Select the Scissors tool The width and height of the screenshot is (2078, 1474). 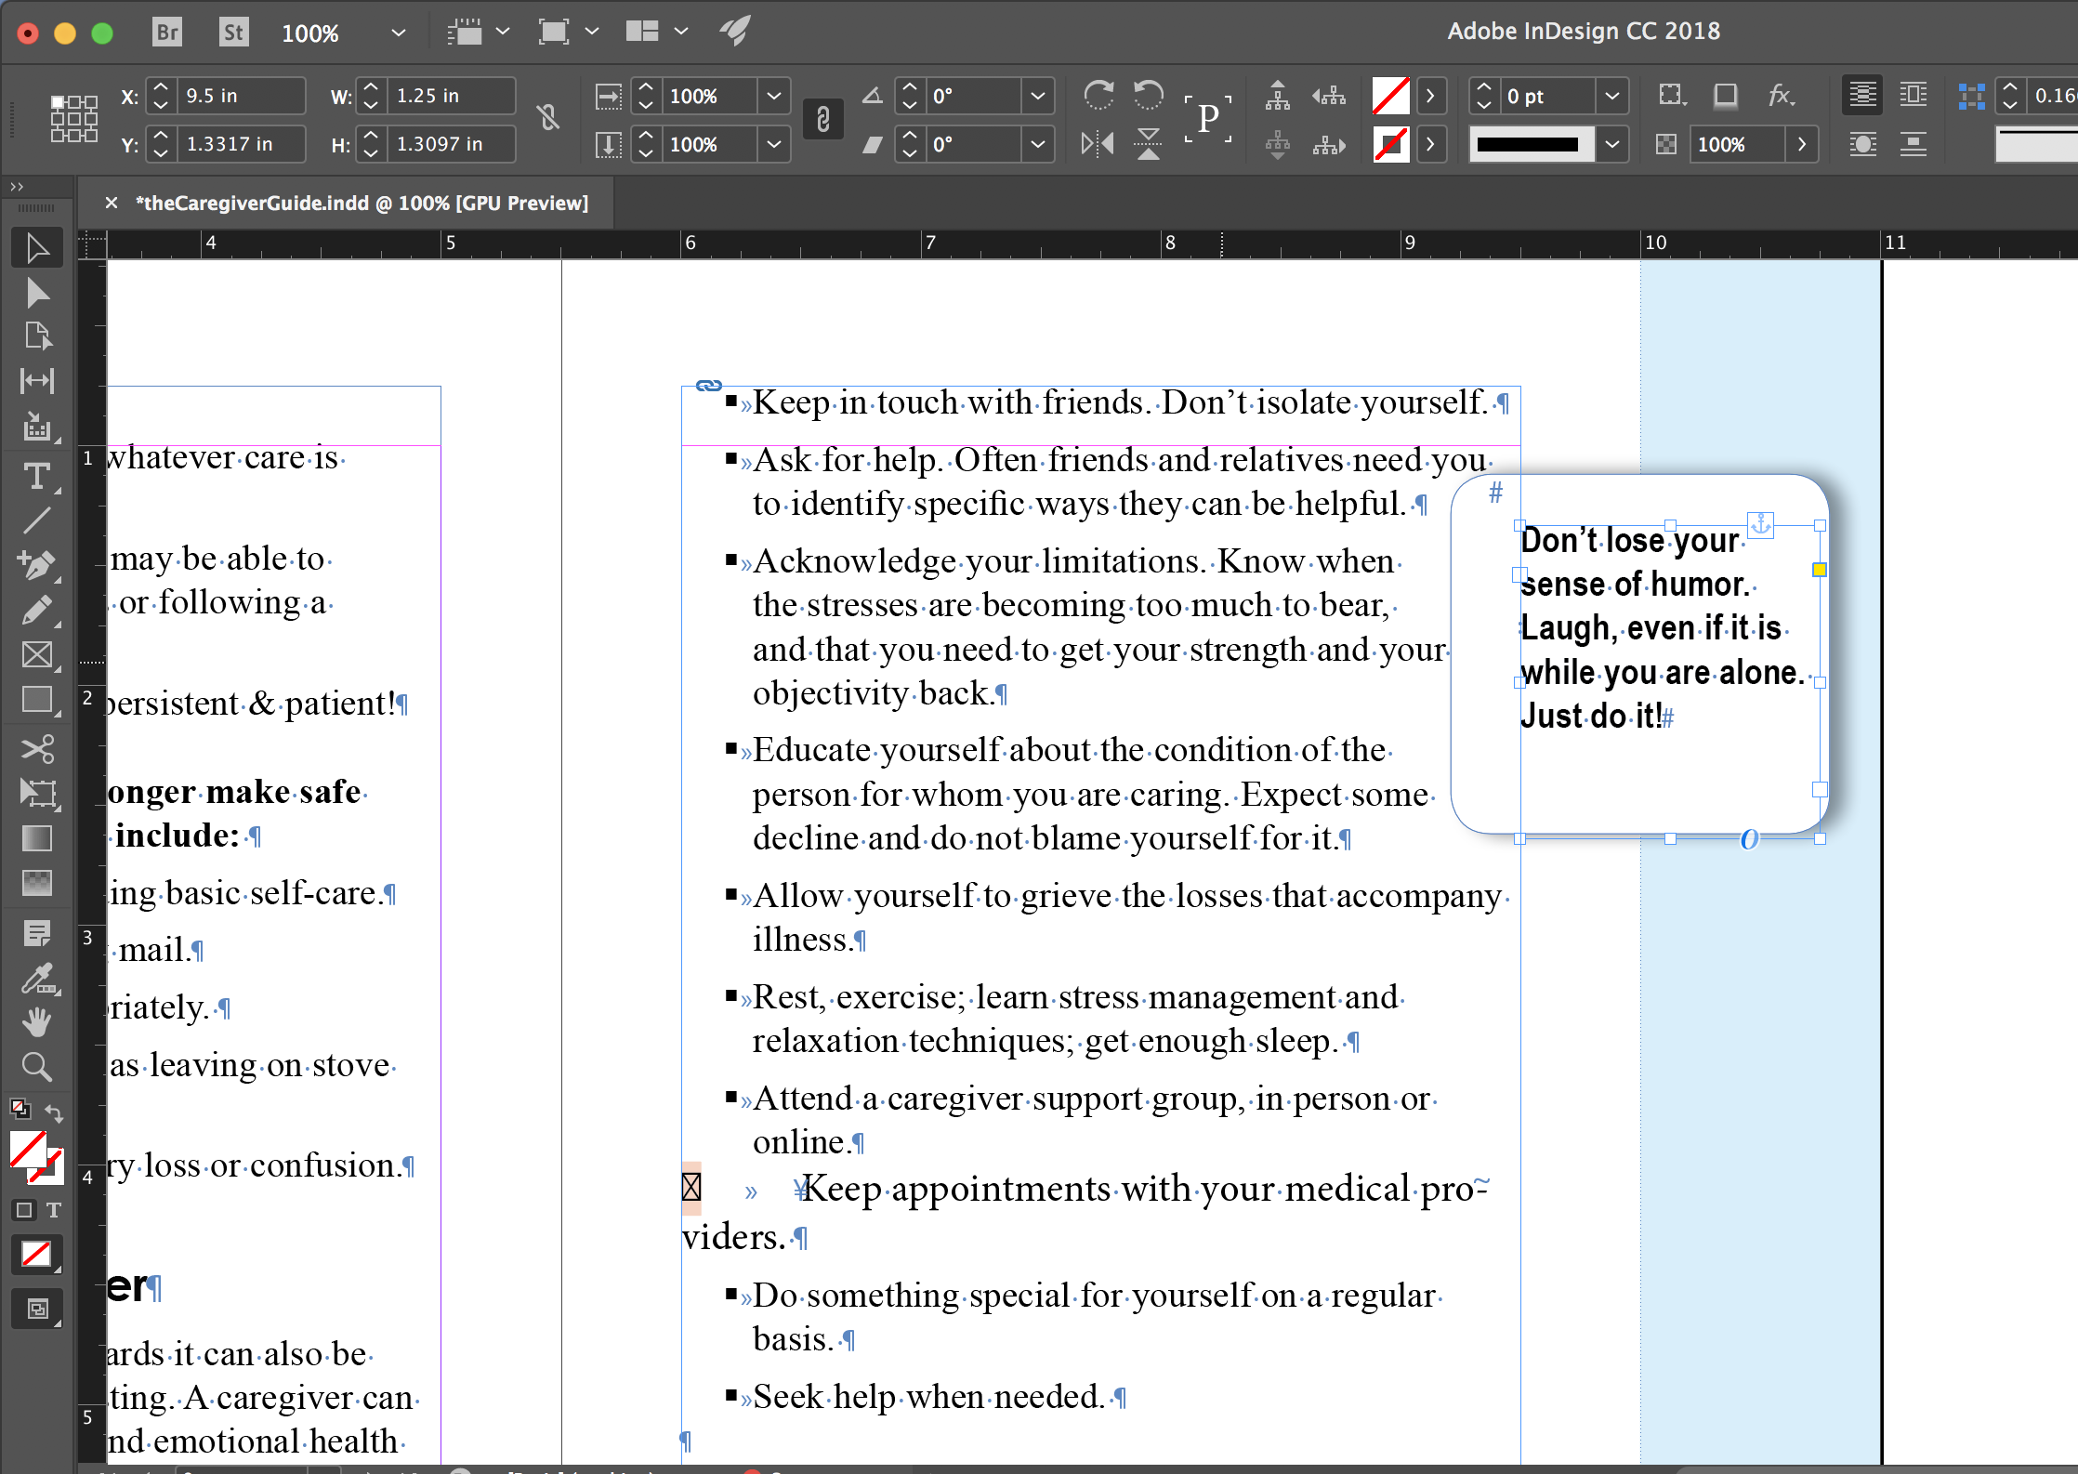pos(36,749)
